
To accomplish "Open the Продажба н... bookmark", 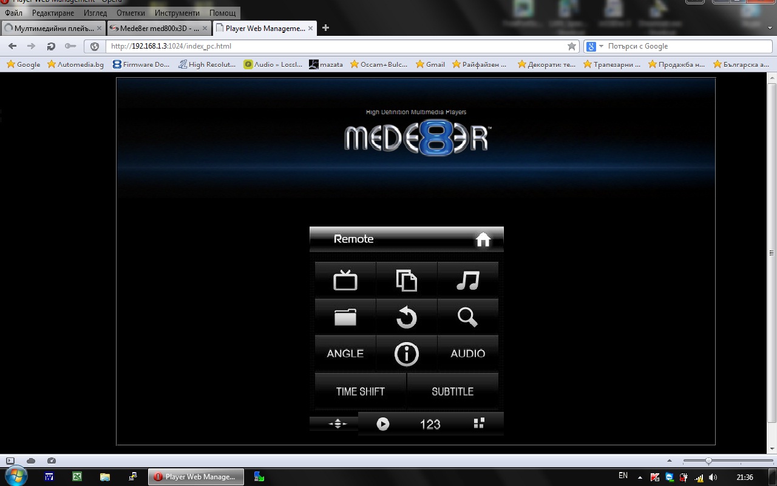I will click(x=677, y=64).
